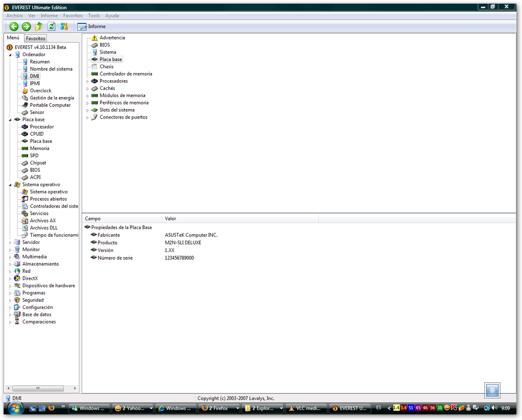Image resolution: width=522 pixels, height=420 pixels.
Task: Click the green Back arrow toolbar icon
Action: [14, 27]
